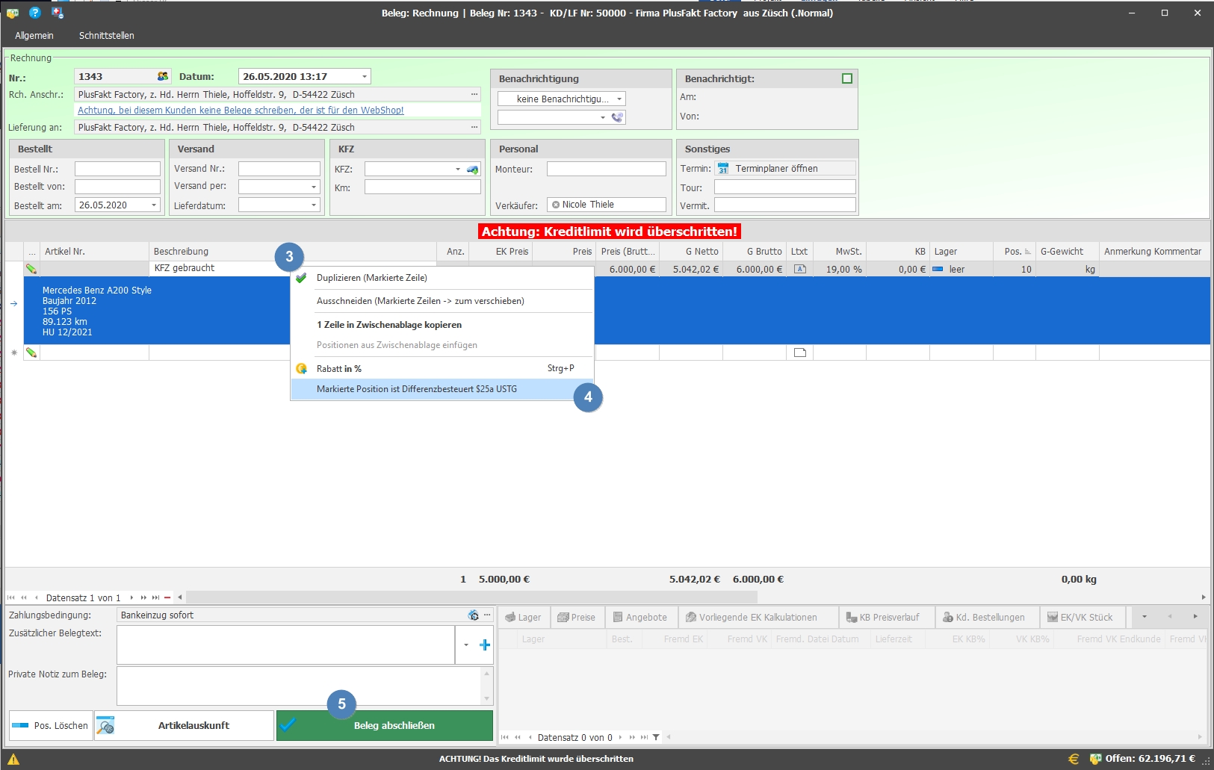Click the Tour input field
1214x770 pixels.
coord(784,187)
